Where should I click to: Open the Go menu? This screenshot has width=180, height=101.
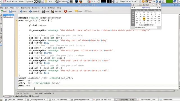(x=17, y=8)
